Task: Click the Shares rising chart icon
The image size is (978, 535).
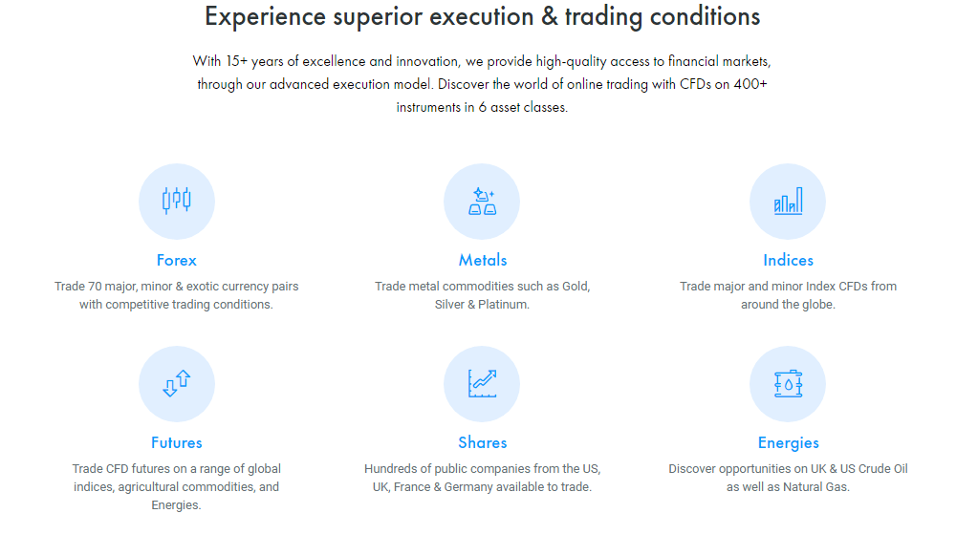Action: coord(482,383)
